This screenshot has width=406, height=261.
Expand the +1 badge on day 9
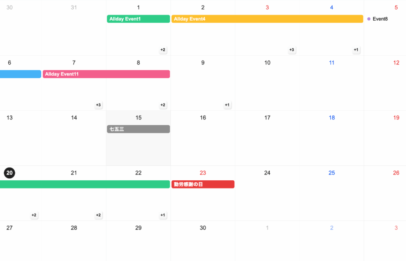coord(227,105)
